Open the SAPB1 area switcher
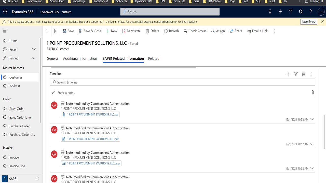 21,179
